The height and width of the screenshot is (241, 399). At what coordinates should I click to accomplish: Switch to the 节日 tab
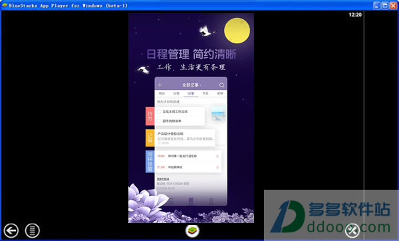click(205, 93)
